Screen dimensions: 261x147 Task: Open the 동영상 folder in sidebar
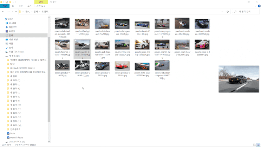pyautogui.click(x=12, y=31)
